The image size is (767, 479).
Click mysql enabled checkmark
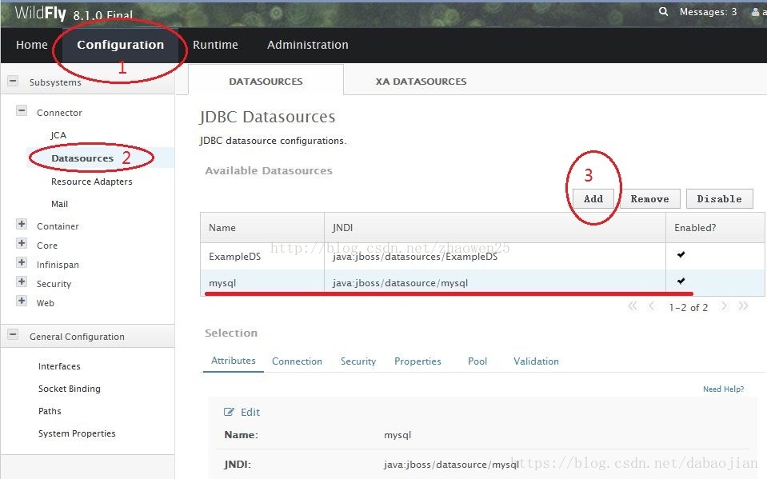pyautogui.click(x=681, y=281)
